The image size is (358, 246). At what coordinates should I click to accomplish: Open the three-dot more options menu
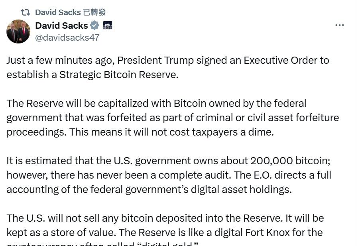pyautogui.click(x=339, y=25)
